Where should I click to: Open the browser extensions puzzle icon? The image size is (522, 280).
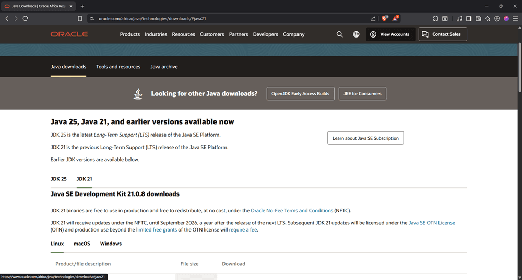click(436, 18)
